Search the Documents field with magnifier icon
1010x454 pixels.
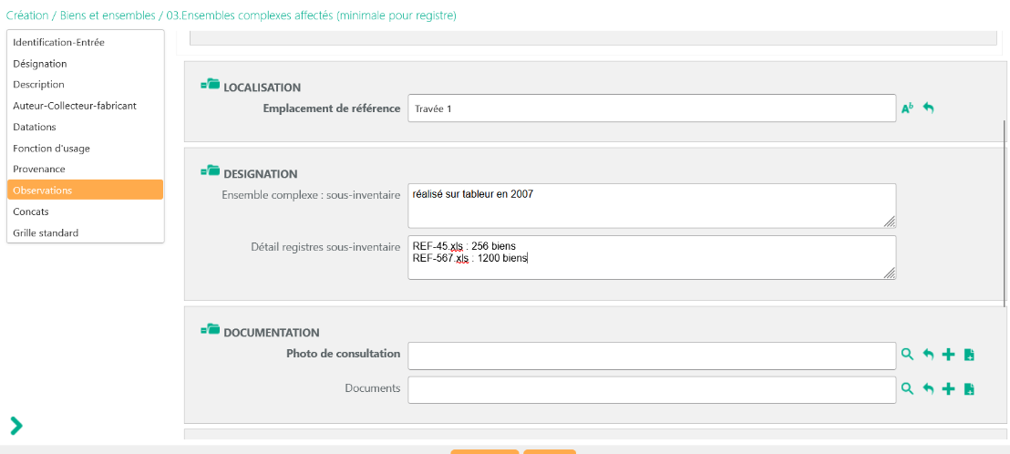[x=907, y=388]
